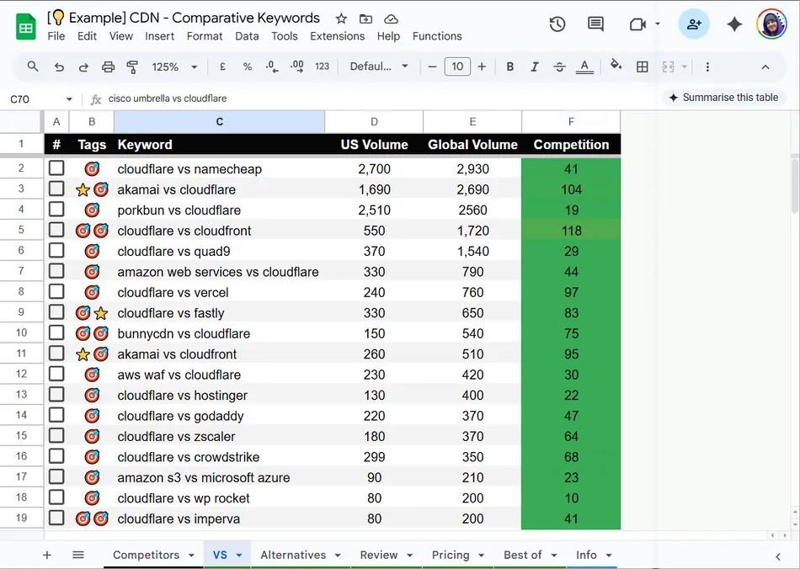800x569 pixels.
Task: Open the borders icon in the toolbar
Action: click(x=642, y=66)
